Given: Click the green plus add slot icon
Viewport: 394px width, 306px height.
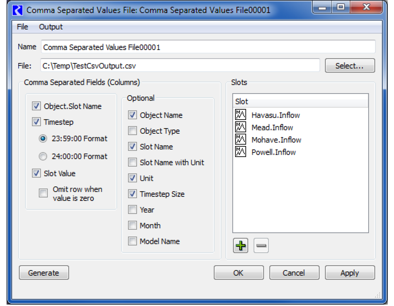Looking at the screenshot, I should click(240, 245).
